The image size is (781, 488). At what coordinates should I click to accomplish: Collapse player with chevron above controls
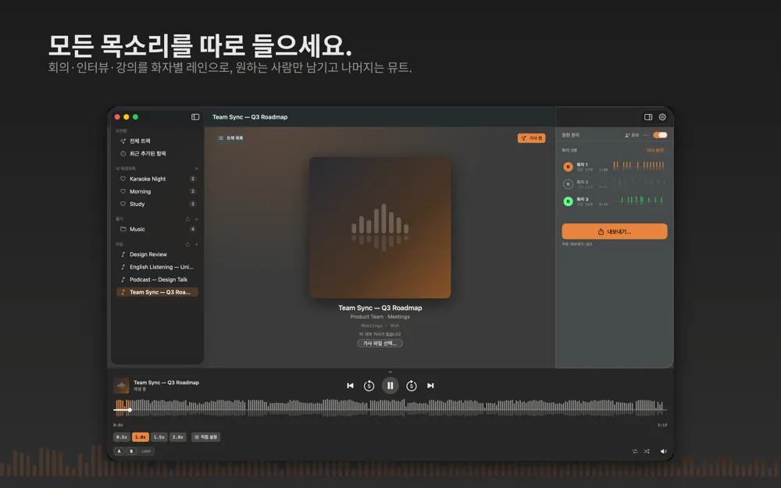click(x=390, y=372)
